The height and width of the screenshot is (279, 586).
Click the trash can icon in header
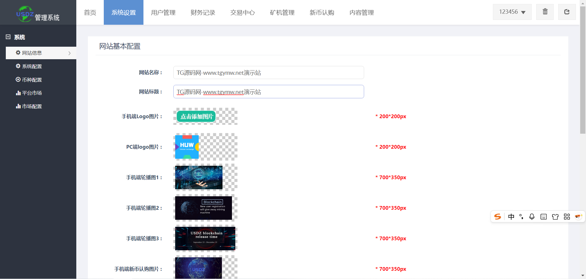pos(545,12)
